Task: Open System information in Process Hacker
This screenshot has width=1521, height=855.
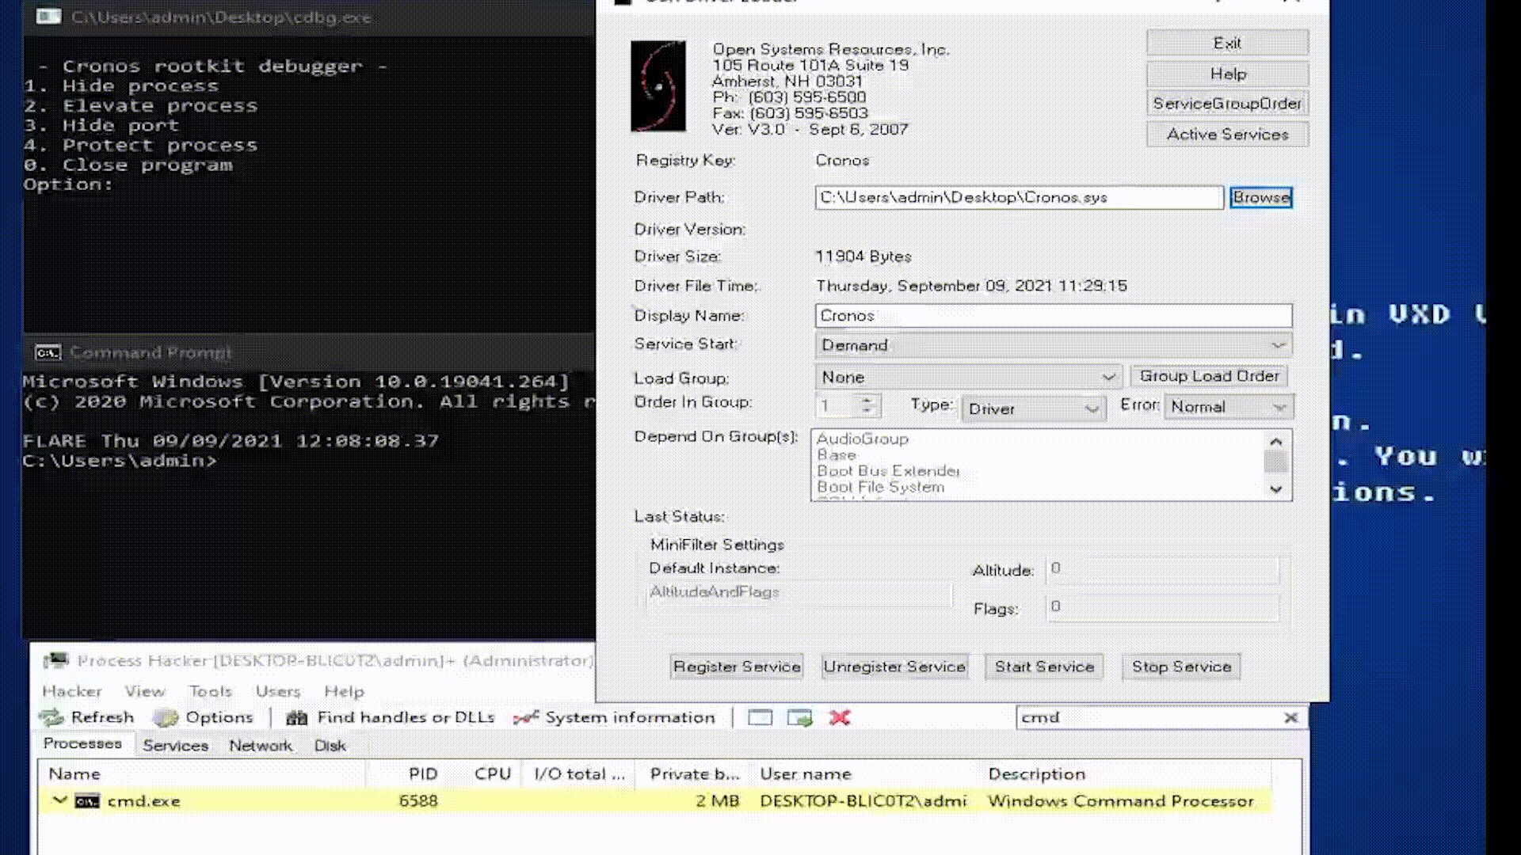Action: coord(614,717)
